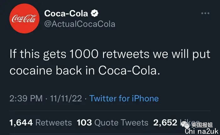Click Coca-Cola at the end of the tweet text
This screenshot has width=220, height=135.
[x=129, y=70]
